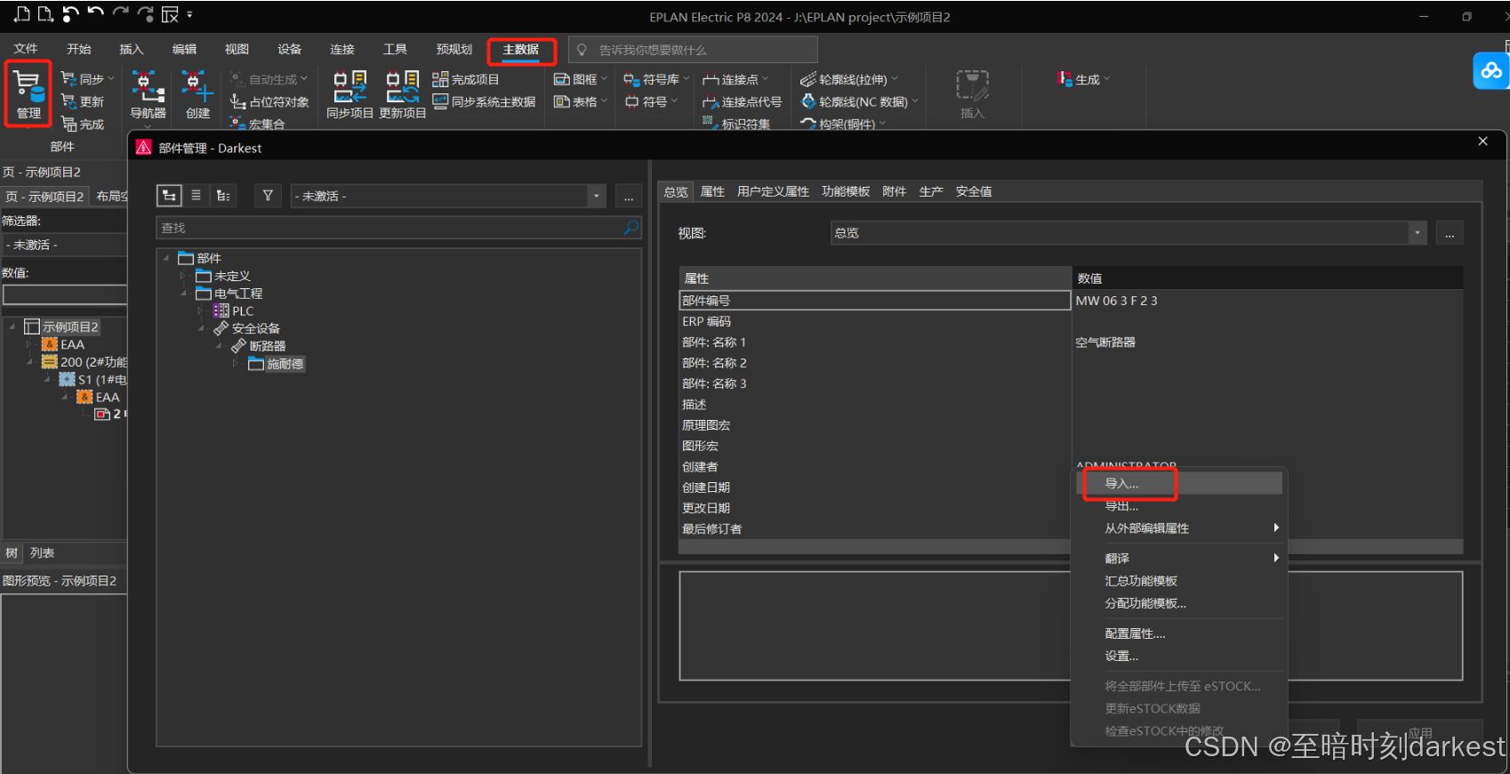Click 连接点代号 in the ribbon
Image resolution: width=1510 pixels, height=774 pixels.
(742, 101)
